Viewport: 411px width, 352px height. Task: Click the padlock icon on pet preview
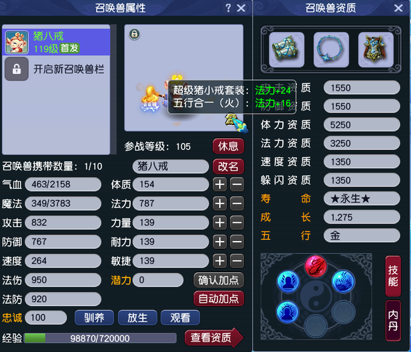point(134,34)
